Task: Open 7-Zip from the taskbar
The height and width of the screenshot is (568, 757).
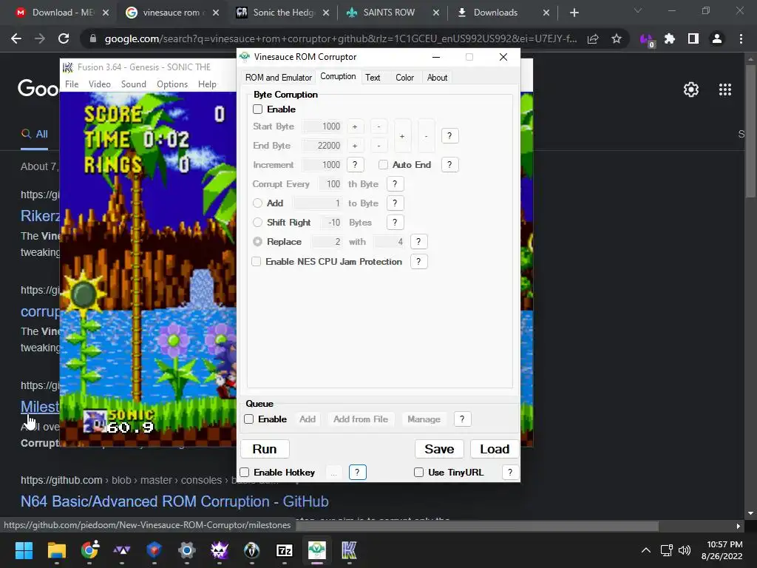Action: click(285, 550)
